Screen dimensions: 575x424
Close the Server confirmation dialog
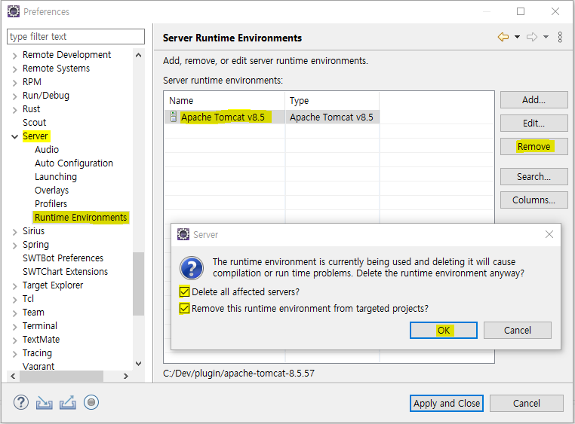(549, 234)
